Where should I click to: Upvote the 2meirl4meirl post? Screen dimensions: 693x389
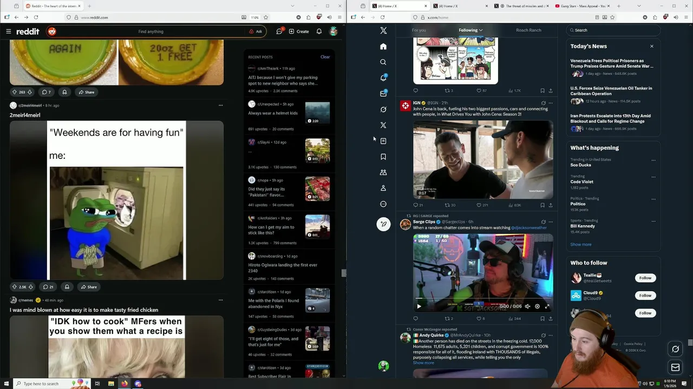pos(15,287)
